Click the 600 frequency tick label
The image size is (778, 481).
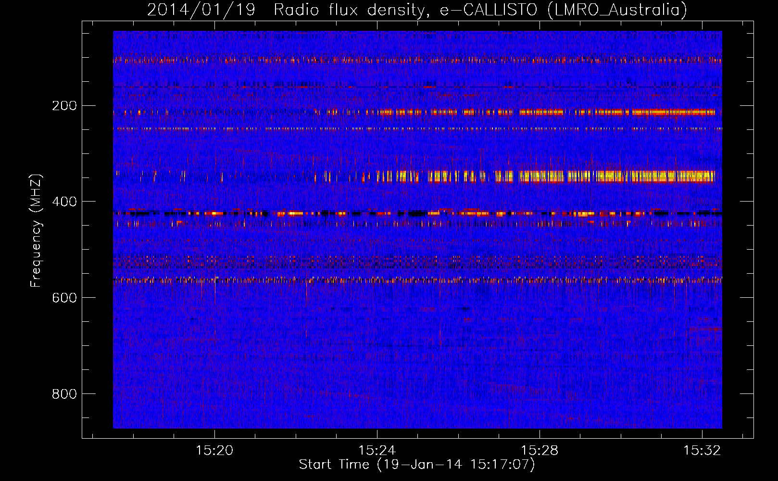click(64, 298)
